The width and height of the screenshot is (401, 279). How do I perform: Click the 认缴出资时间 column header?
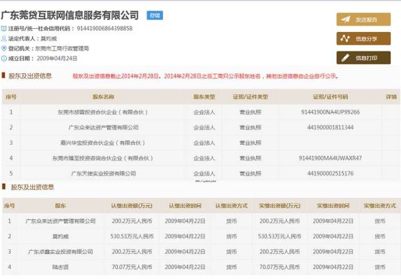click(x=185, y=206)
